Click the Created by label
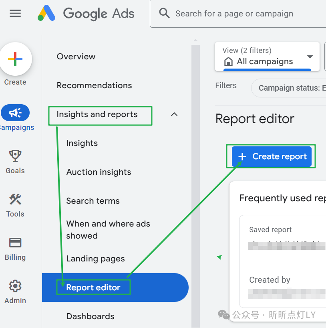 click(270, 279)
